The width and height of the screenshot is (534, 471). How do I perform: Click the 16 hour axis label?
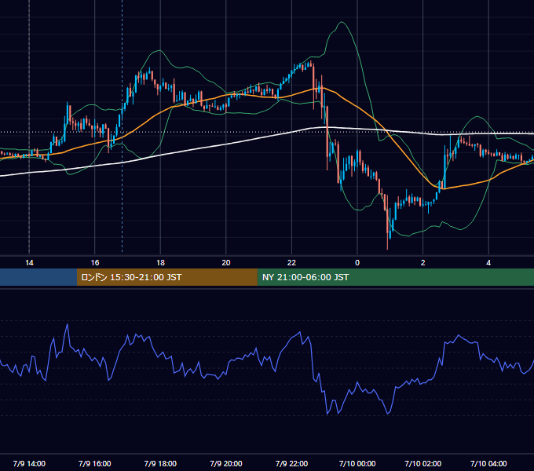95,263
